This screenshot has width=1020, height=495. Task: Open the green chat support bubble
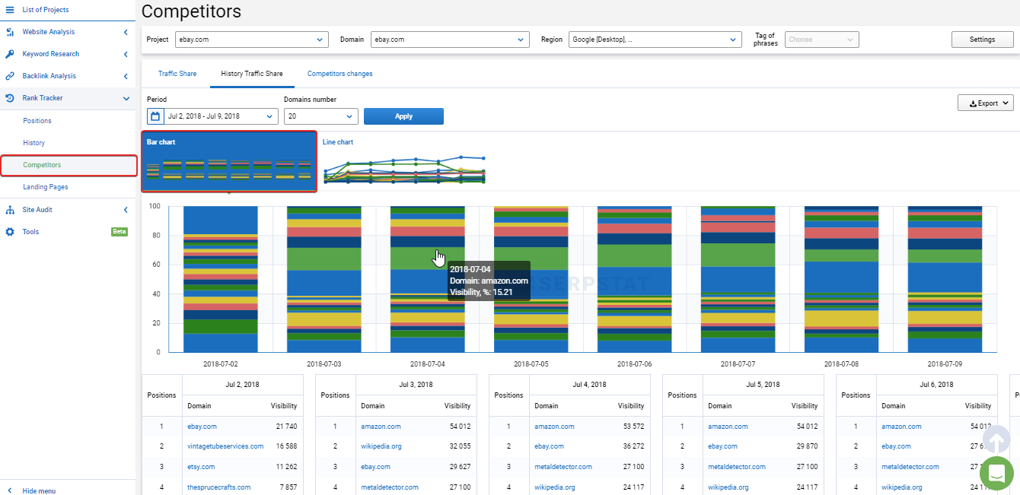pos(996,474)
